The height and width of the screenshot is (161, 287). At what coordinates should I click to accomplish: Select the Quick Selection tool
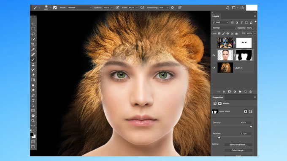(33, 39)
